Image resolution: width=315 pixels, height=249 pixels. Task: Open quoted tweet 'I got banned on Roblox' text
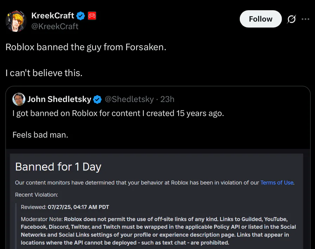pos(118,113)
